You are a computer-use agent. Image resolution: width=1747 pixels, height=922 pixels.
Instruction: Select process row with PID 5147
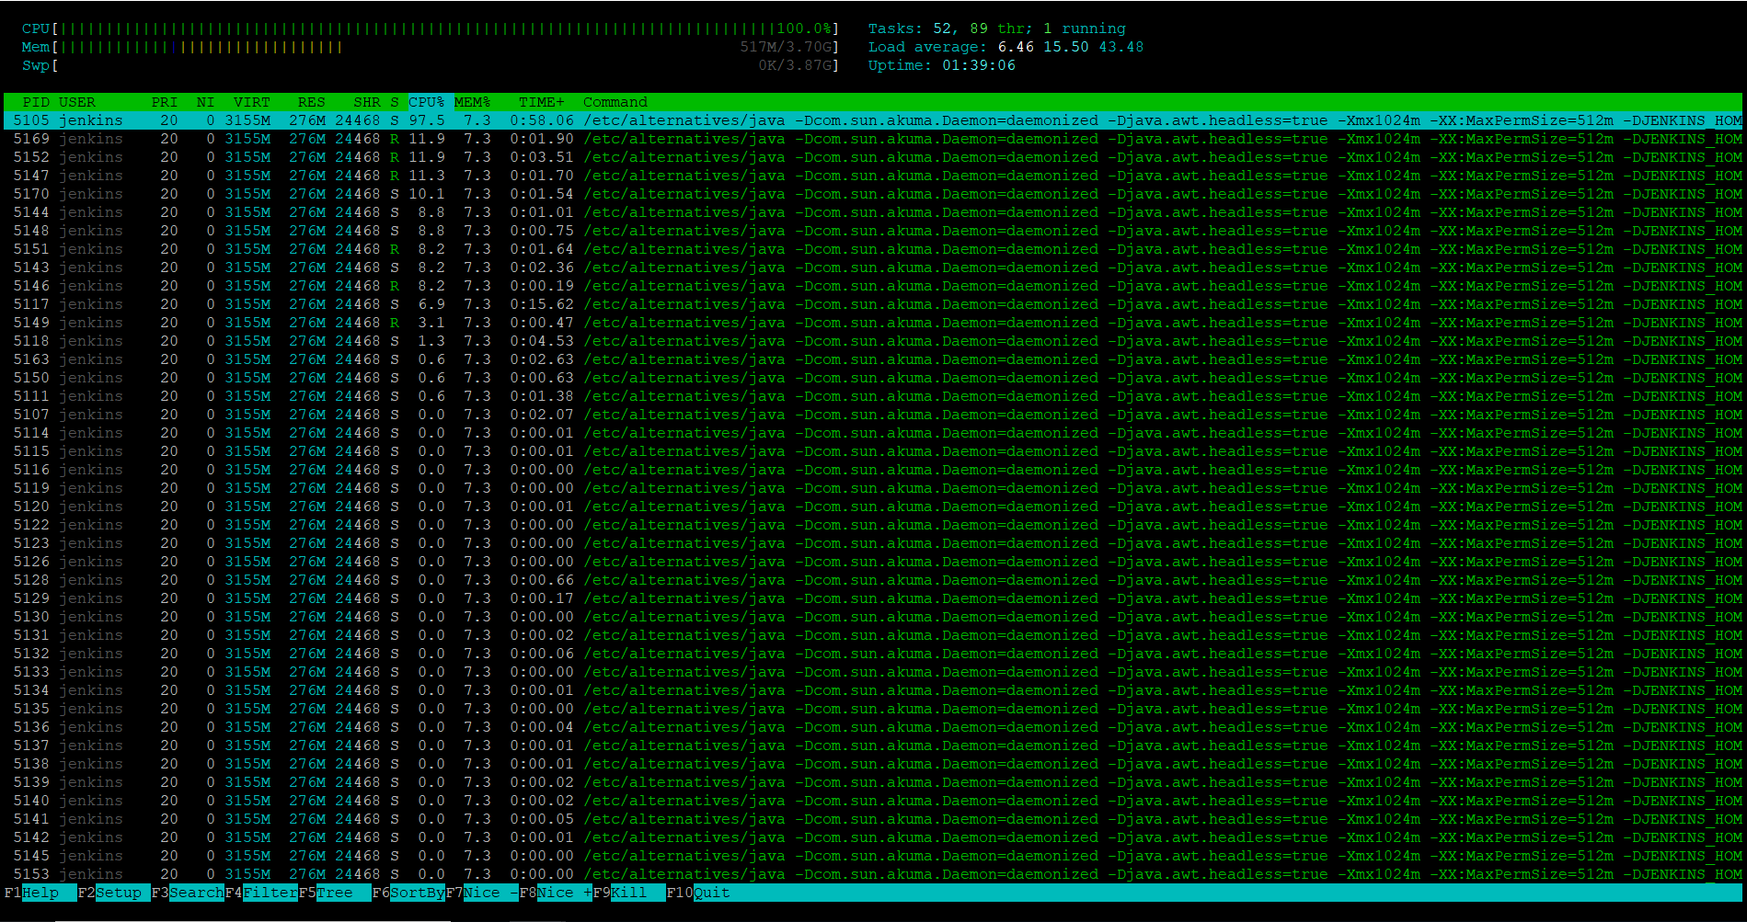[x=873, y=176]
